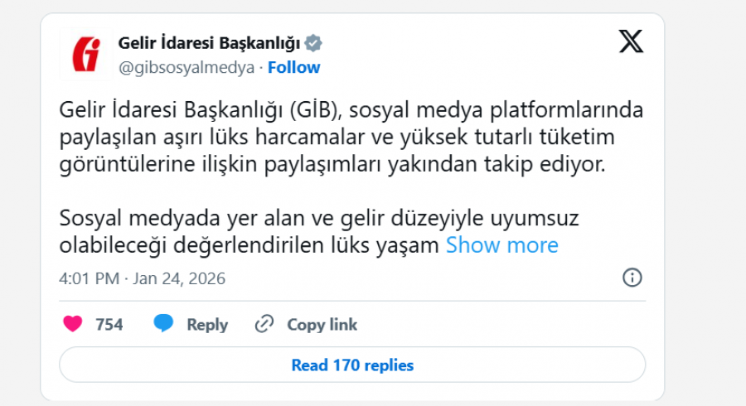
Task: Click the Jan 24, 2026 date
Action: pos(179,278)
